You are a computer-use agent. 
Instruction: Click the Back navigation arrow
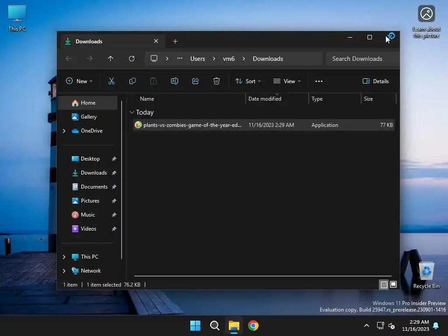(x=69, y=59)
